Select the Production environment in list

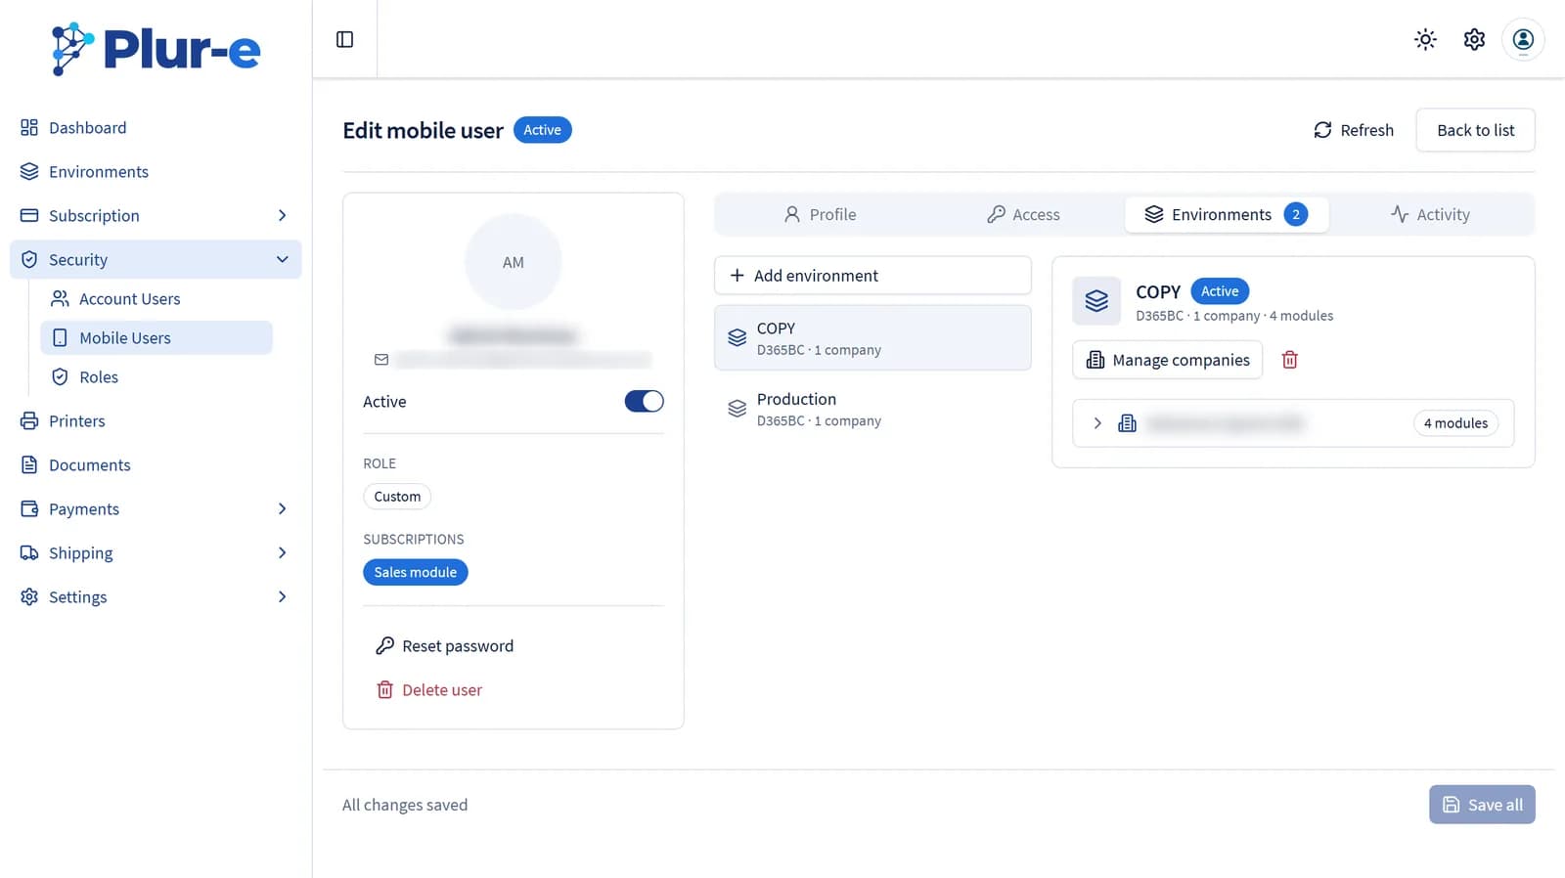pos(872,410)
